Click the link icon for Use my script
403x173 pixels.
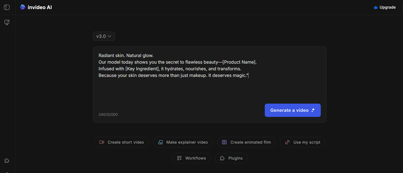(288, 142)
